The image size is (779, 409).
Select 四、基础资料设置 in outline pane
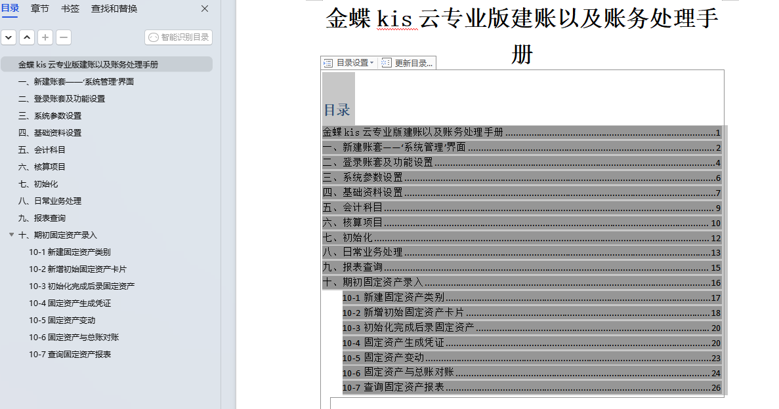(x=50, y=132)
